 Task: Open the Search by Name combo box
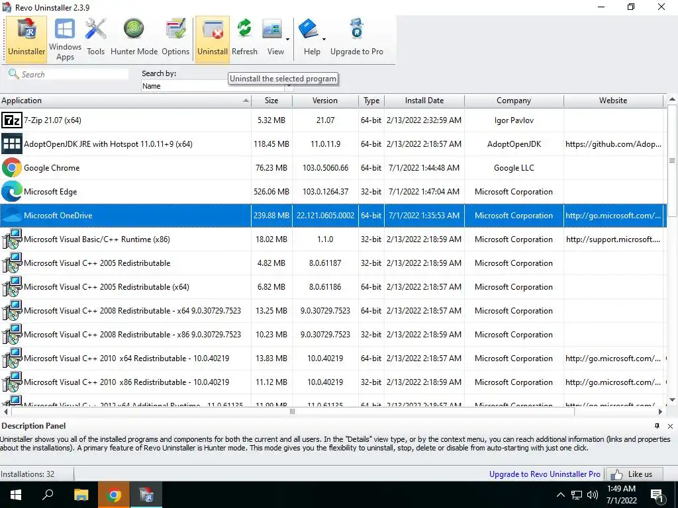217,86
